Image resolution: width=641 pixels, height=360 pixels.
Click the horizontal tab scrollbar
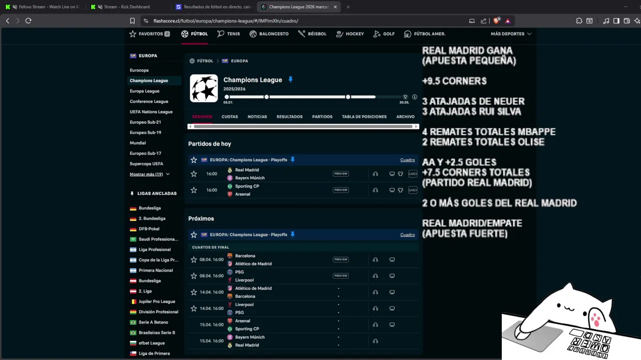pos(303,126)
